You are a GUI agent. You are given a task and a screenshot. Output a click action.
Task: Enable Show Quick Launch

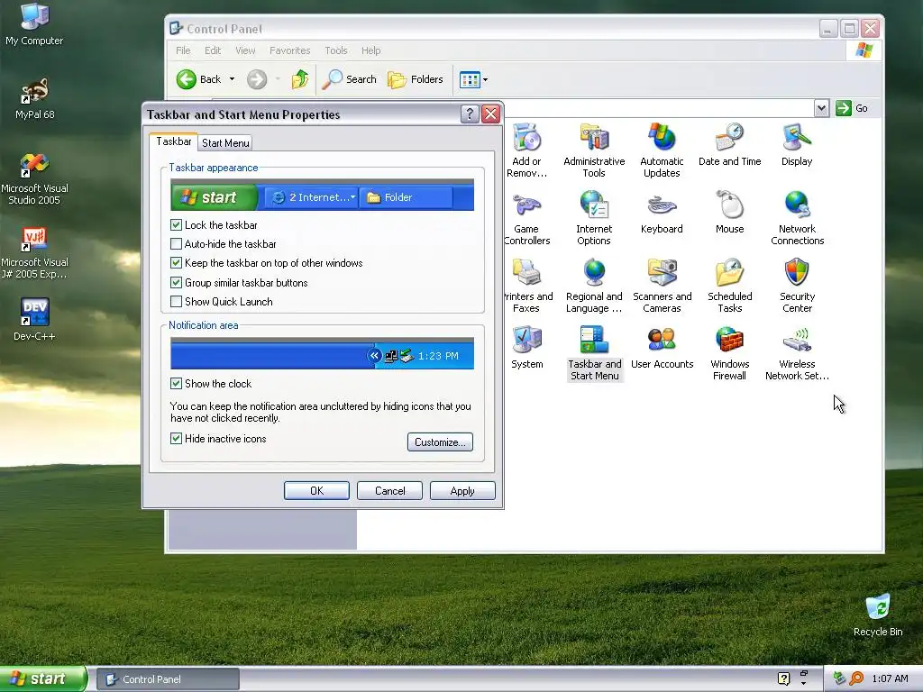[x=176, y=301]
